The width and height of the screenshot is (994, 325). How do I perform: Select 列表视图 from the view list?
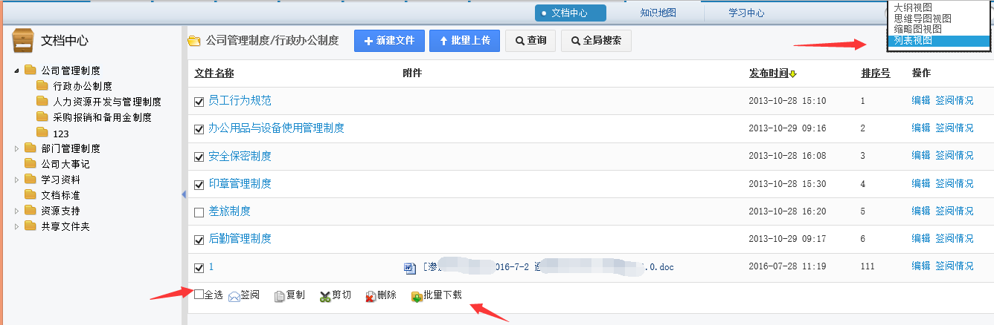coord(939,40)
